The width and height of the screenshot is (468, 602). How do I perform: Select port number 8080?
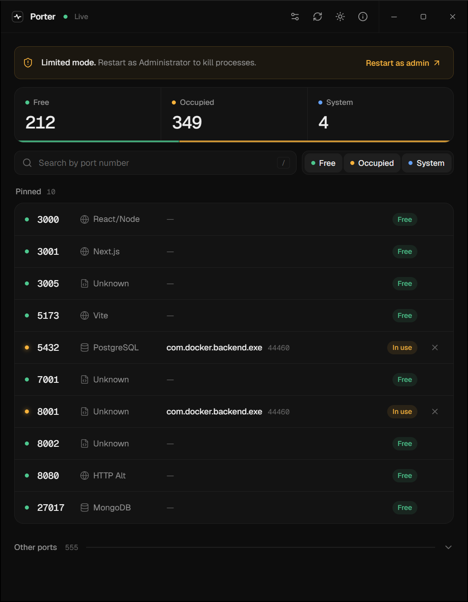(x=48, y=475)
